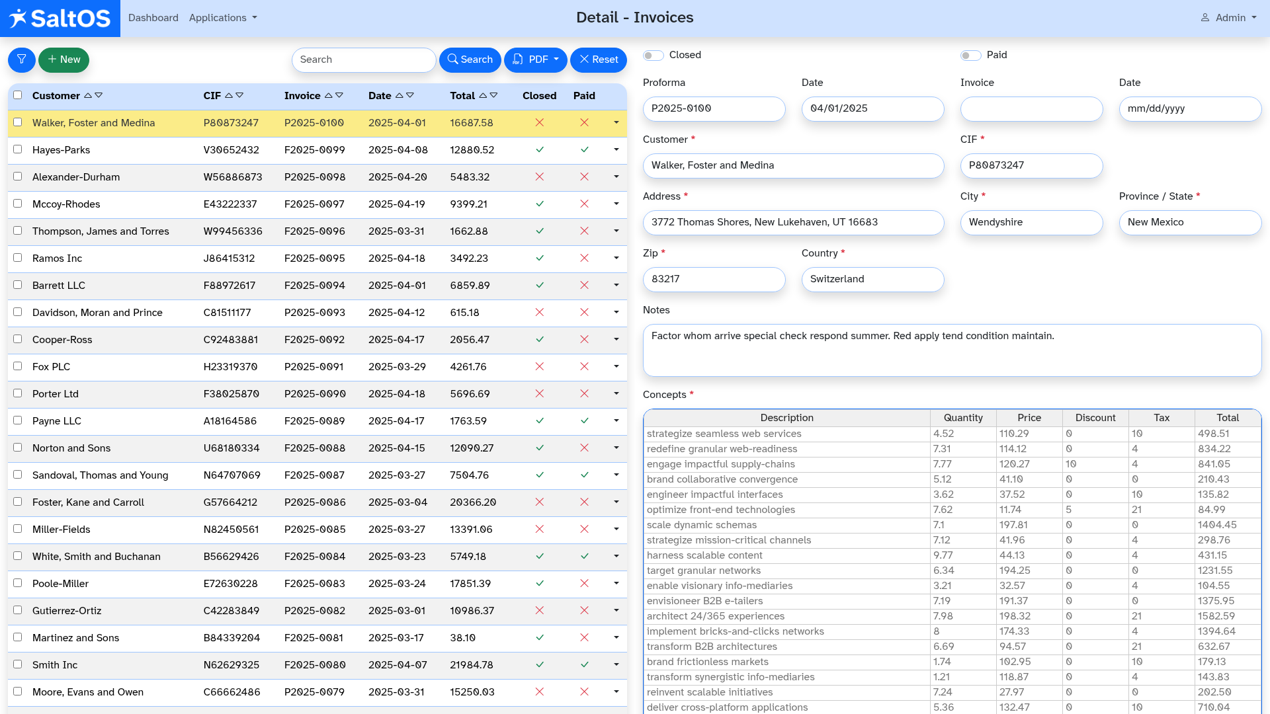
Task: Expand row actions for Fox PLC
Action: click(616, 366)
